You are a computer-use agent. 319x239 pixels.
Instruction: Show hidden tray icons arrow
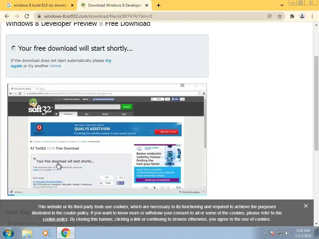[265, 233]
